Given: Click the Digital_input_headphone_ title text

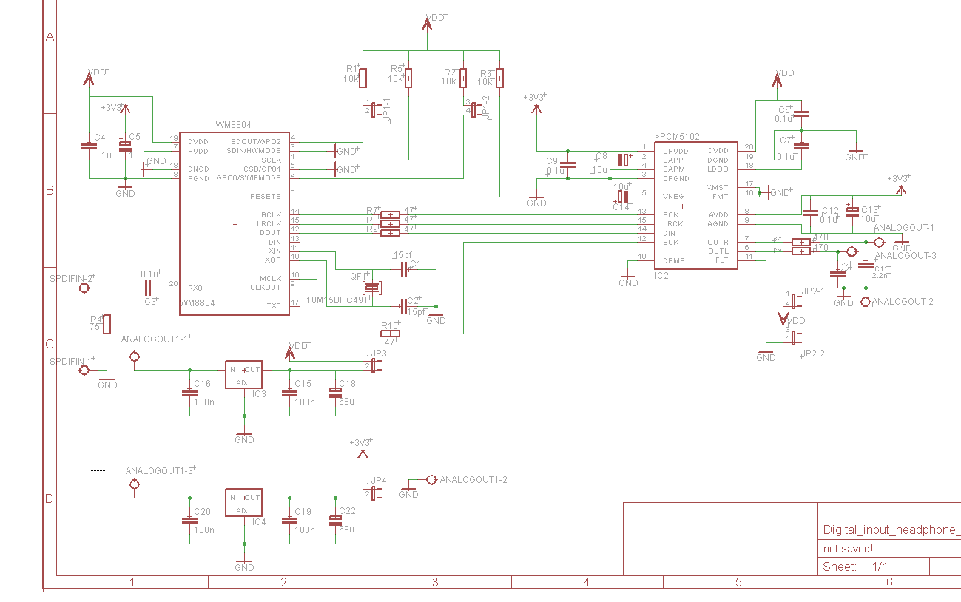Looking at the screenshot, I should click(891, 530).
